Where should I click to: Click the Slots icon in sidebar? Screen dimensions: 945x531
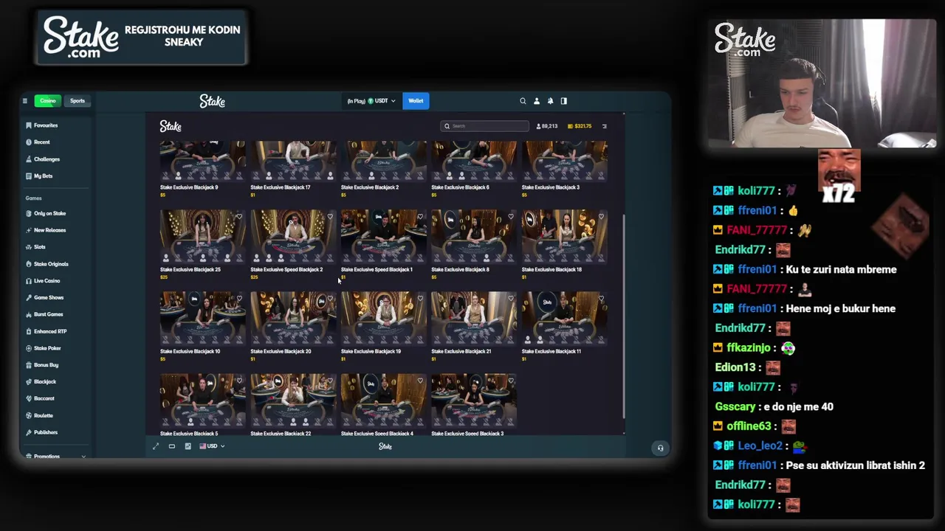coord(29,247)
